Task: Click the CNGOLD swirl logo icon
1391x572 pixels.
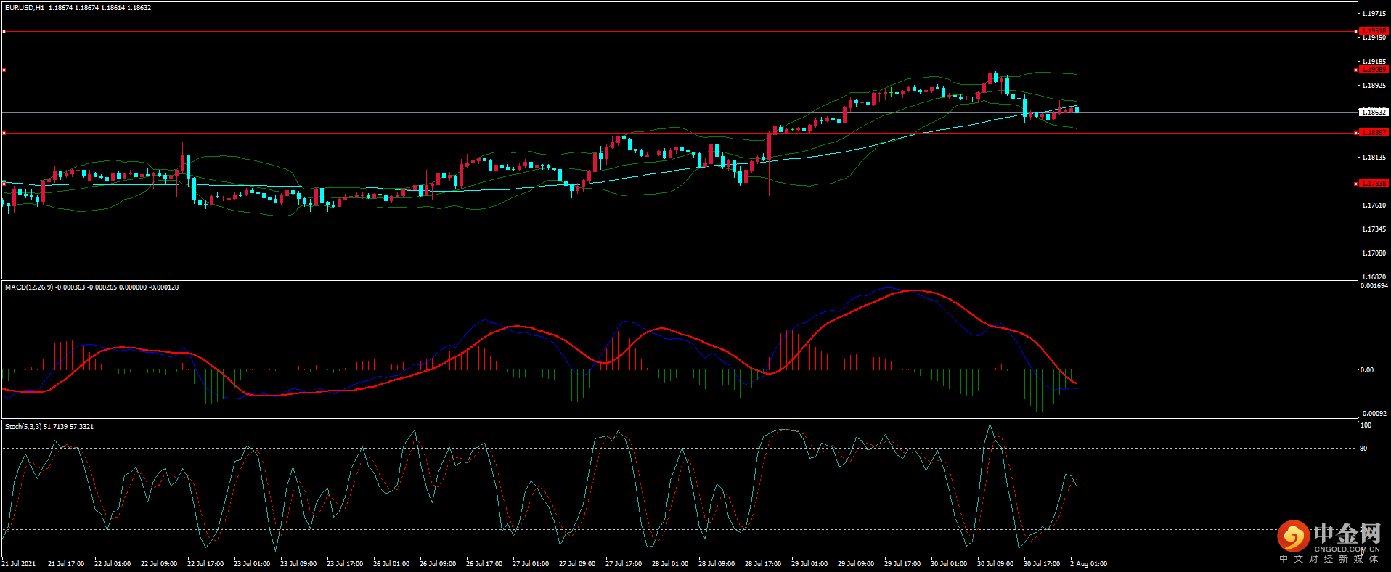Action: [x=1293, y=537]
